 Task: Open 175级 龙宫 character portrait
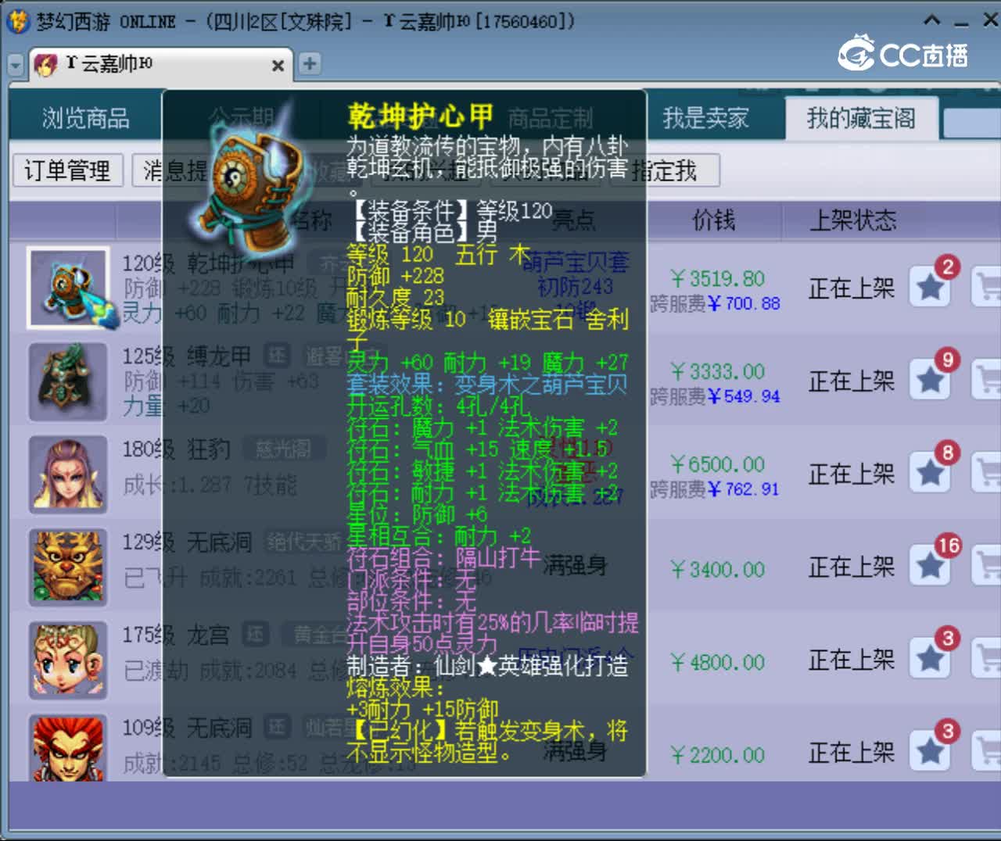pos(68,660)
